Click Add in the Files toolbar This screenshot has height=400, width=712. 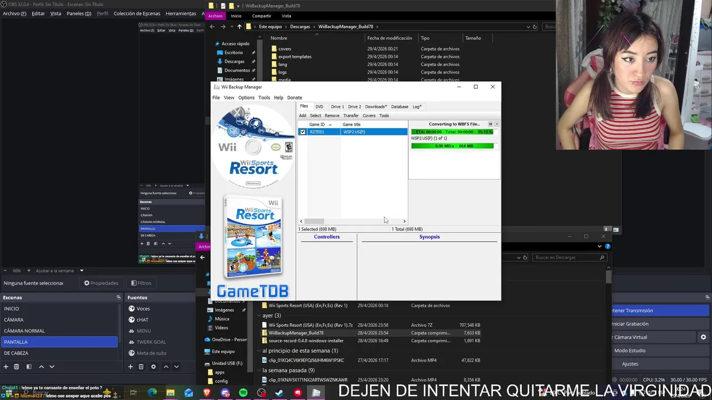pos(303,116)
